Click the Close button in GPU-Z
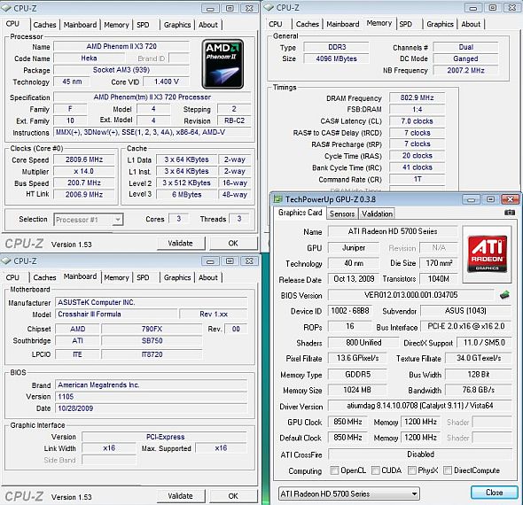Image resolution: width=523 pixels, height=505 pixels. coord(494,493)
